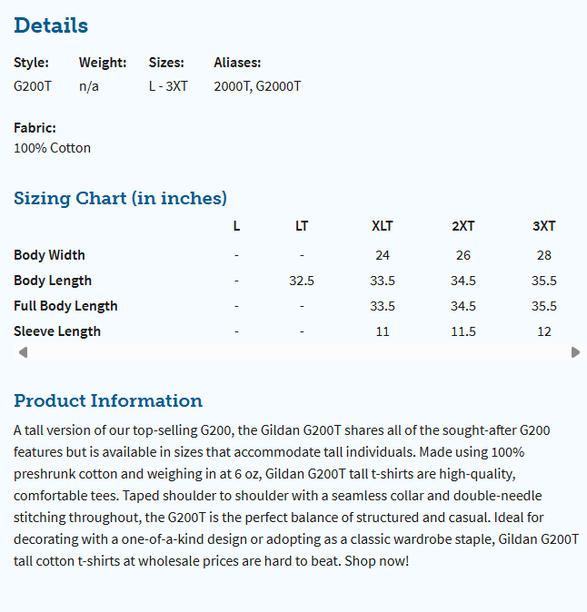Screen dimensions: 587x612
Task: Click the style value G200T
Action: (33, 86)
